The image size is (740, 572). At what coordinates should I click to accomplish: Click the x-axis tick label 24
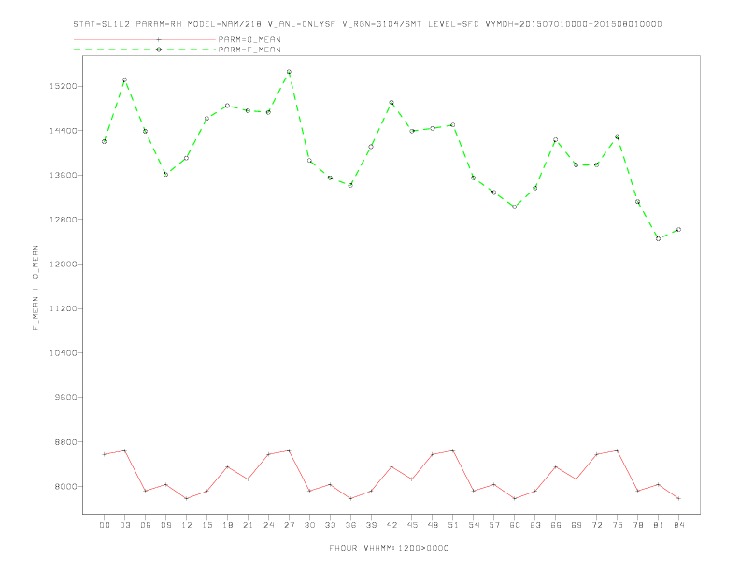pyautogui.click(x=268, y=525)
